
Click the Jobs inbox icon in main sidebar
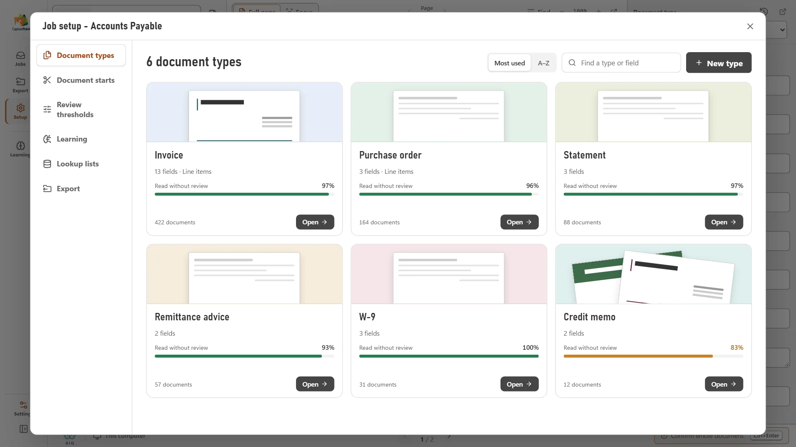(x=20, y=55)
